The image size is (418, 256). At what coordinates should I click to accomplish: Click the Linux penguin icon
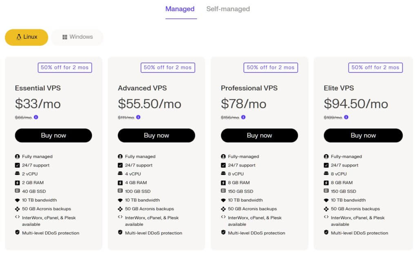pos(19,37)
